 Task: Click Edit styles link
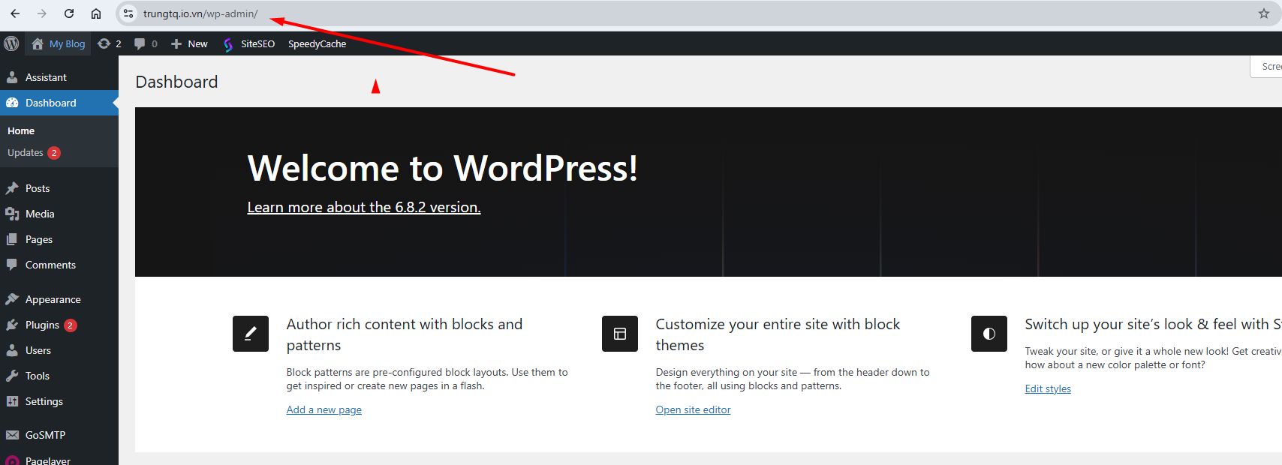tap(1048, 388)
